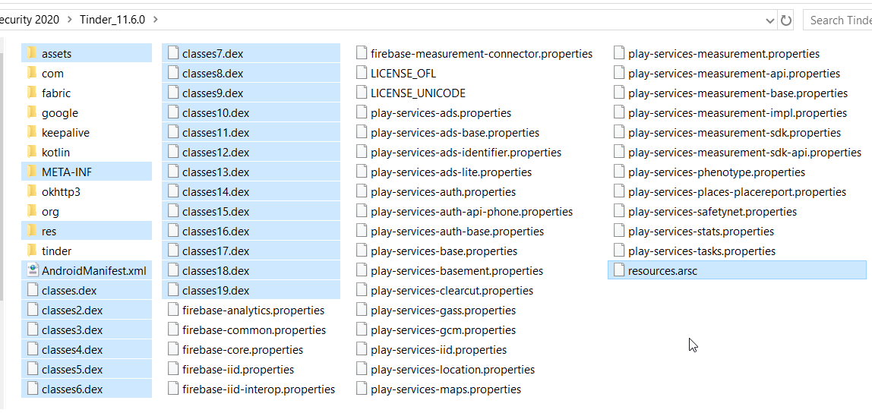Image resolution: width=872 pixels, height=413 pixels.
Task: Select the fabric folder icon
Action: (x=32, y=93)
